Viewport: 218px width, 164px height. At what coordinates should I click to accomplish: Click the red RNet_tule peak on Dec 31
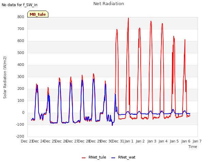click(x=117, y=29)
